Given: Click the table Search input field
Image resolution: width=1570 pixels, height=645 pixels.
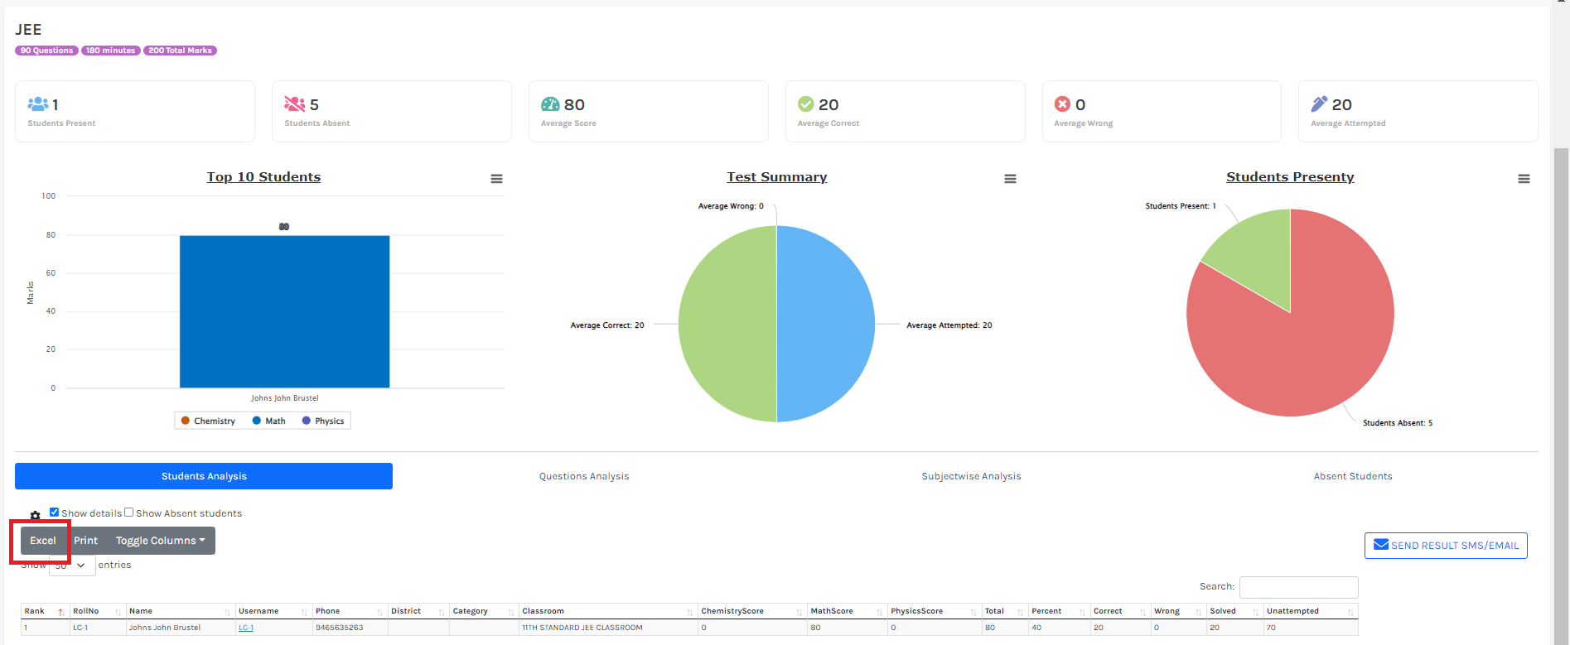Looking at the screenshot, I should (x=1298, y=587).
